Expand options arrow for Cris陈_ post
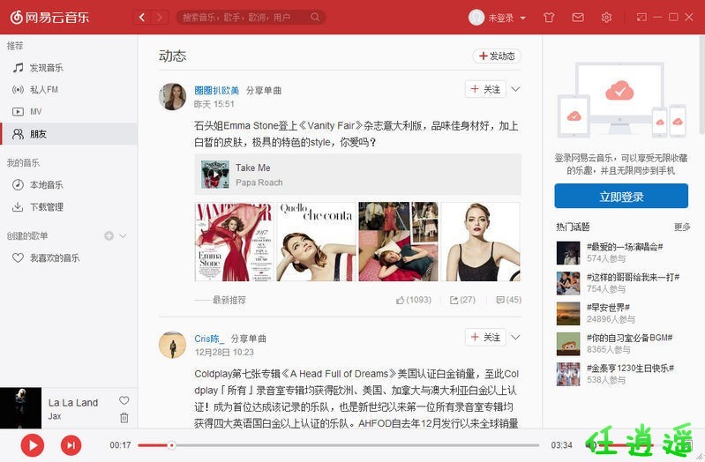 [x=515, y=337]
